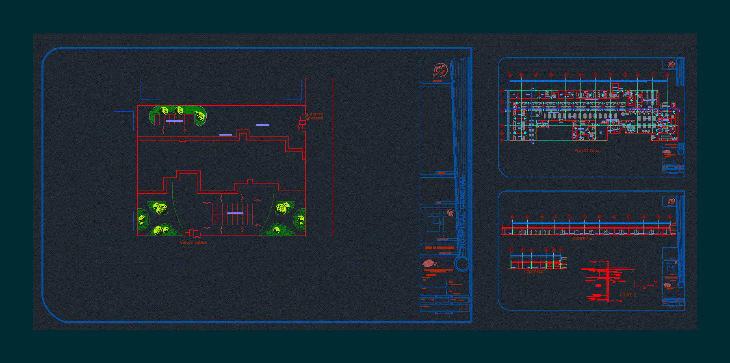Click the 'Acceso publico' label
This screenshot has width=730, height=363.
click(193, 242)
